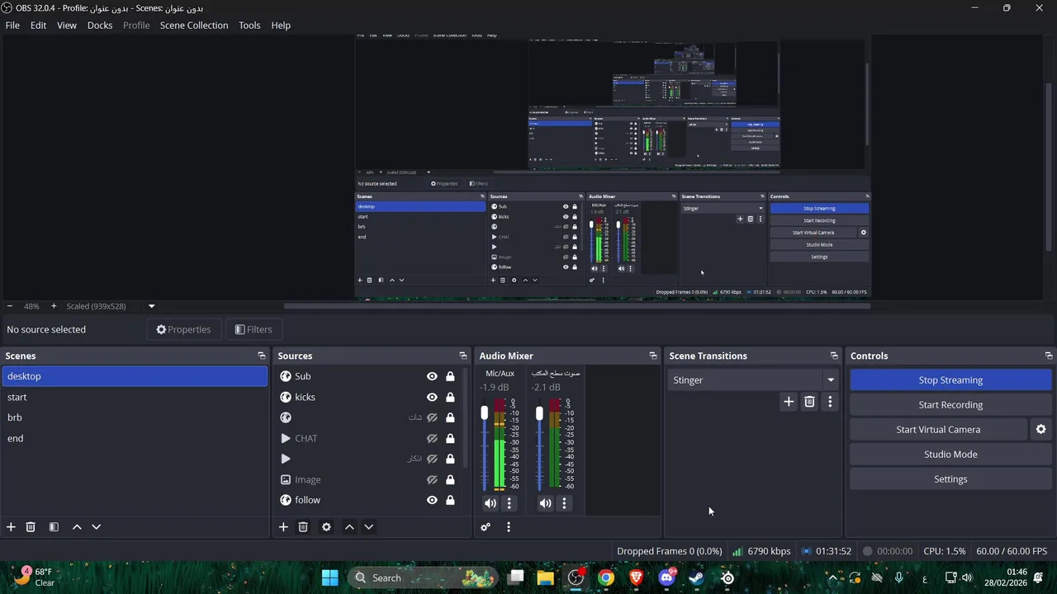
Task: Delete selected source with trash icon
Action: click(303, 527)
